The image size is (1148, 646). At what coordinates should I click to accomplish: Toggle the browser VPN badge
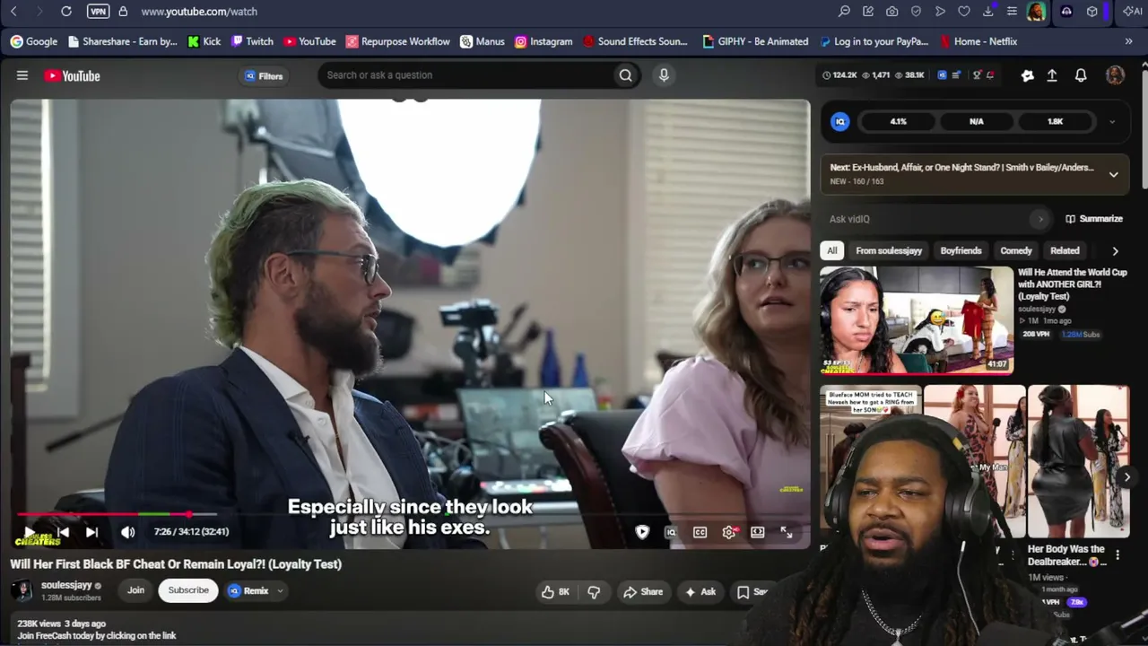[99, 12]
